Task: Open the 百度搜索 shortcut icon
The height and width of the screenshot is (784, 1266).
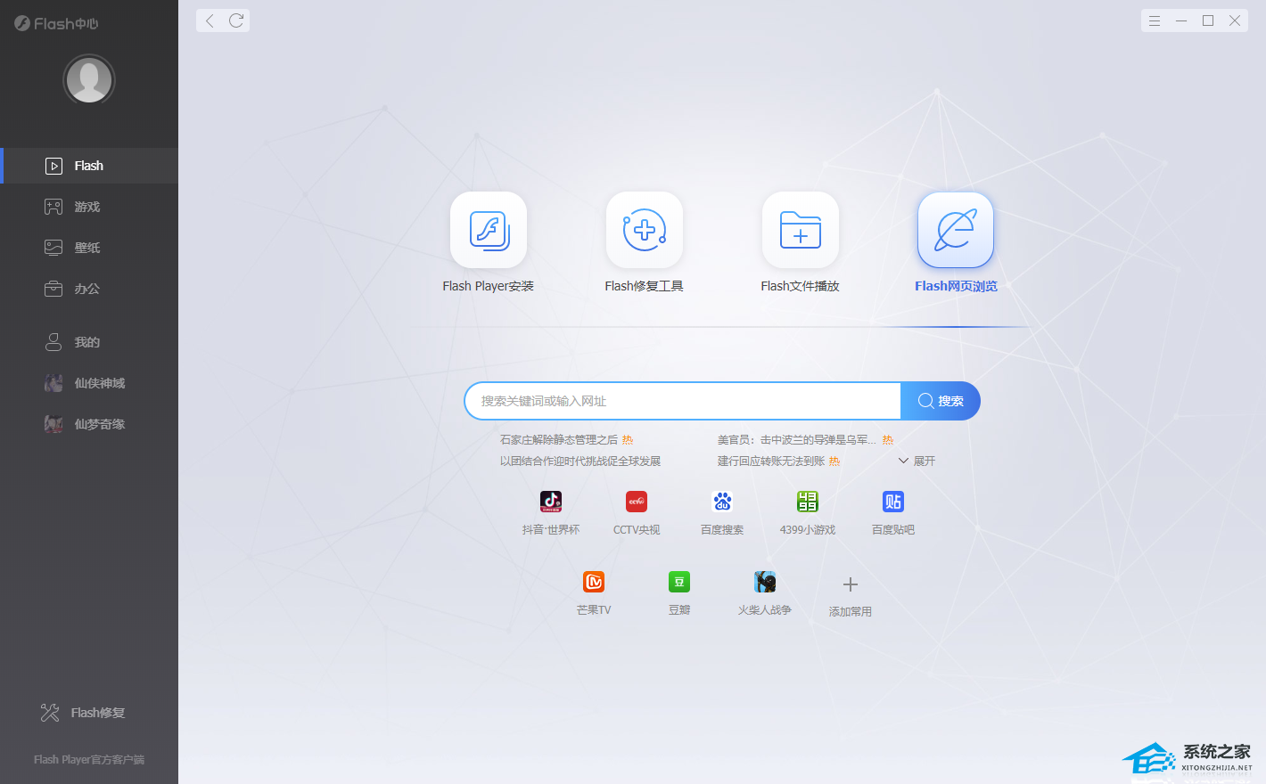Action: [722, 502]
